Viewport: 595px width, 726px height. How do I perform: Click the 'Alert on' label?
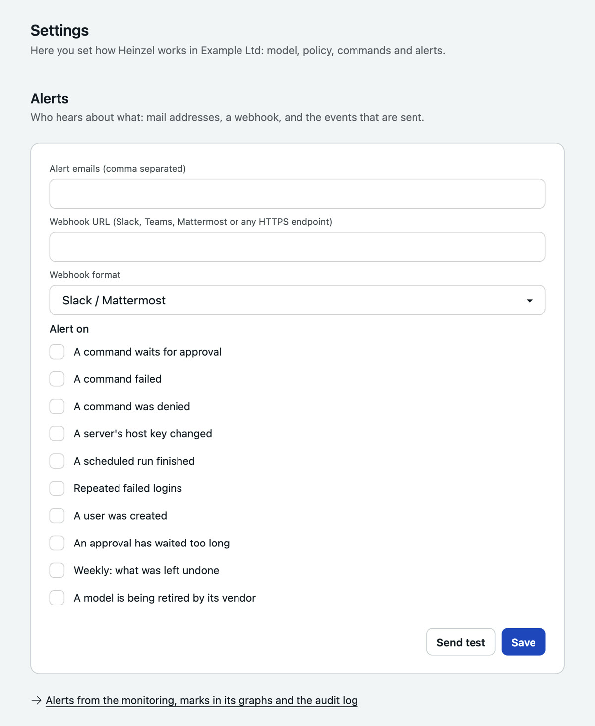69,329
